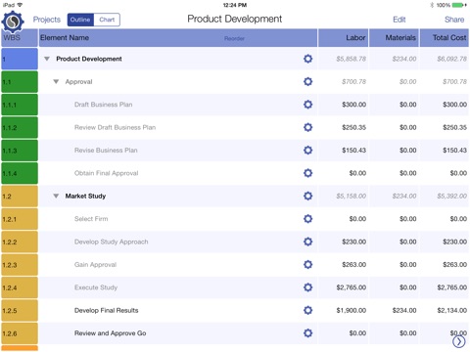Select the green 1.1.2 WBS color cell

click(x=20, y=127)
